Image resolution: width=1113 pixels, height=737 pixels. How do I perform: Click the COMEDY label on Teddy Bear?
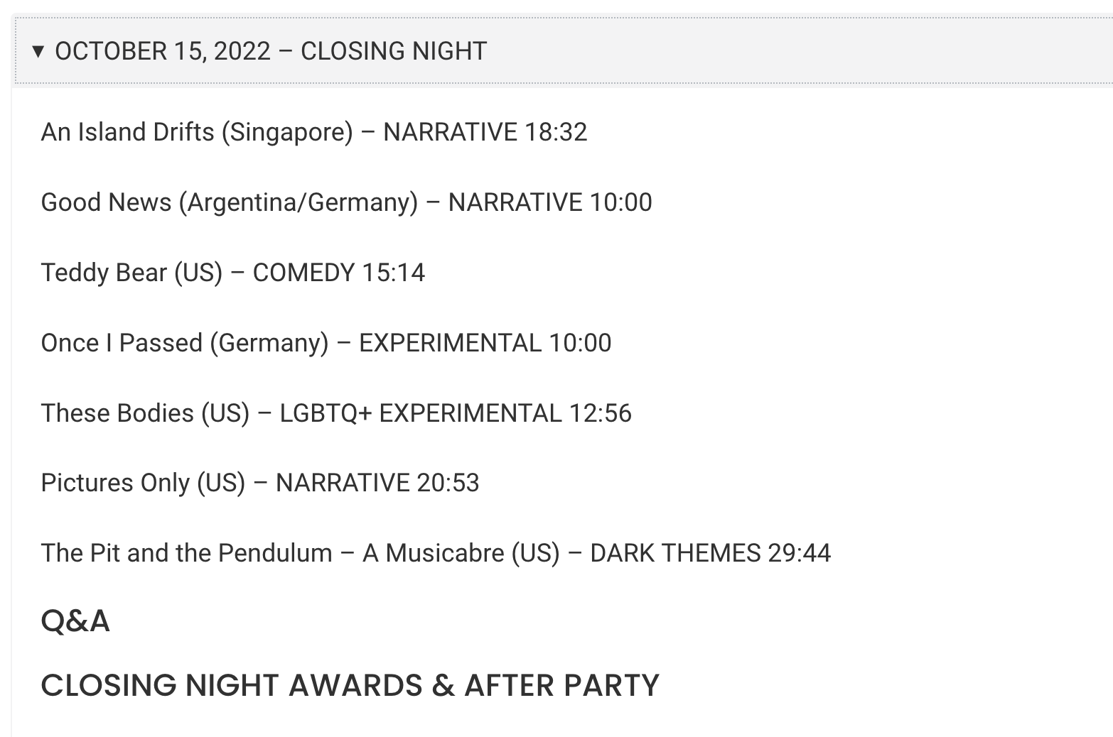click(303, 273)
